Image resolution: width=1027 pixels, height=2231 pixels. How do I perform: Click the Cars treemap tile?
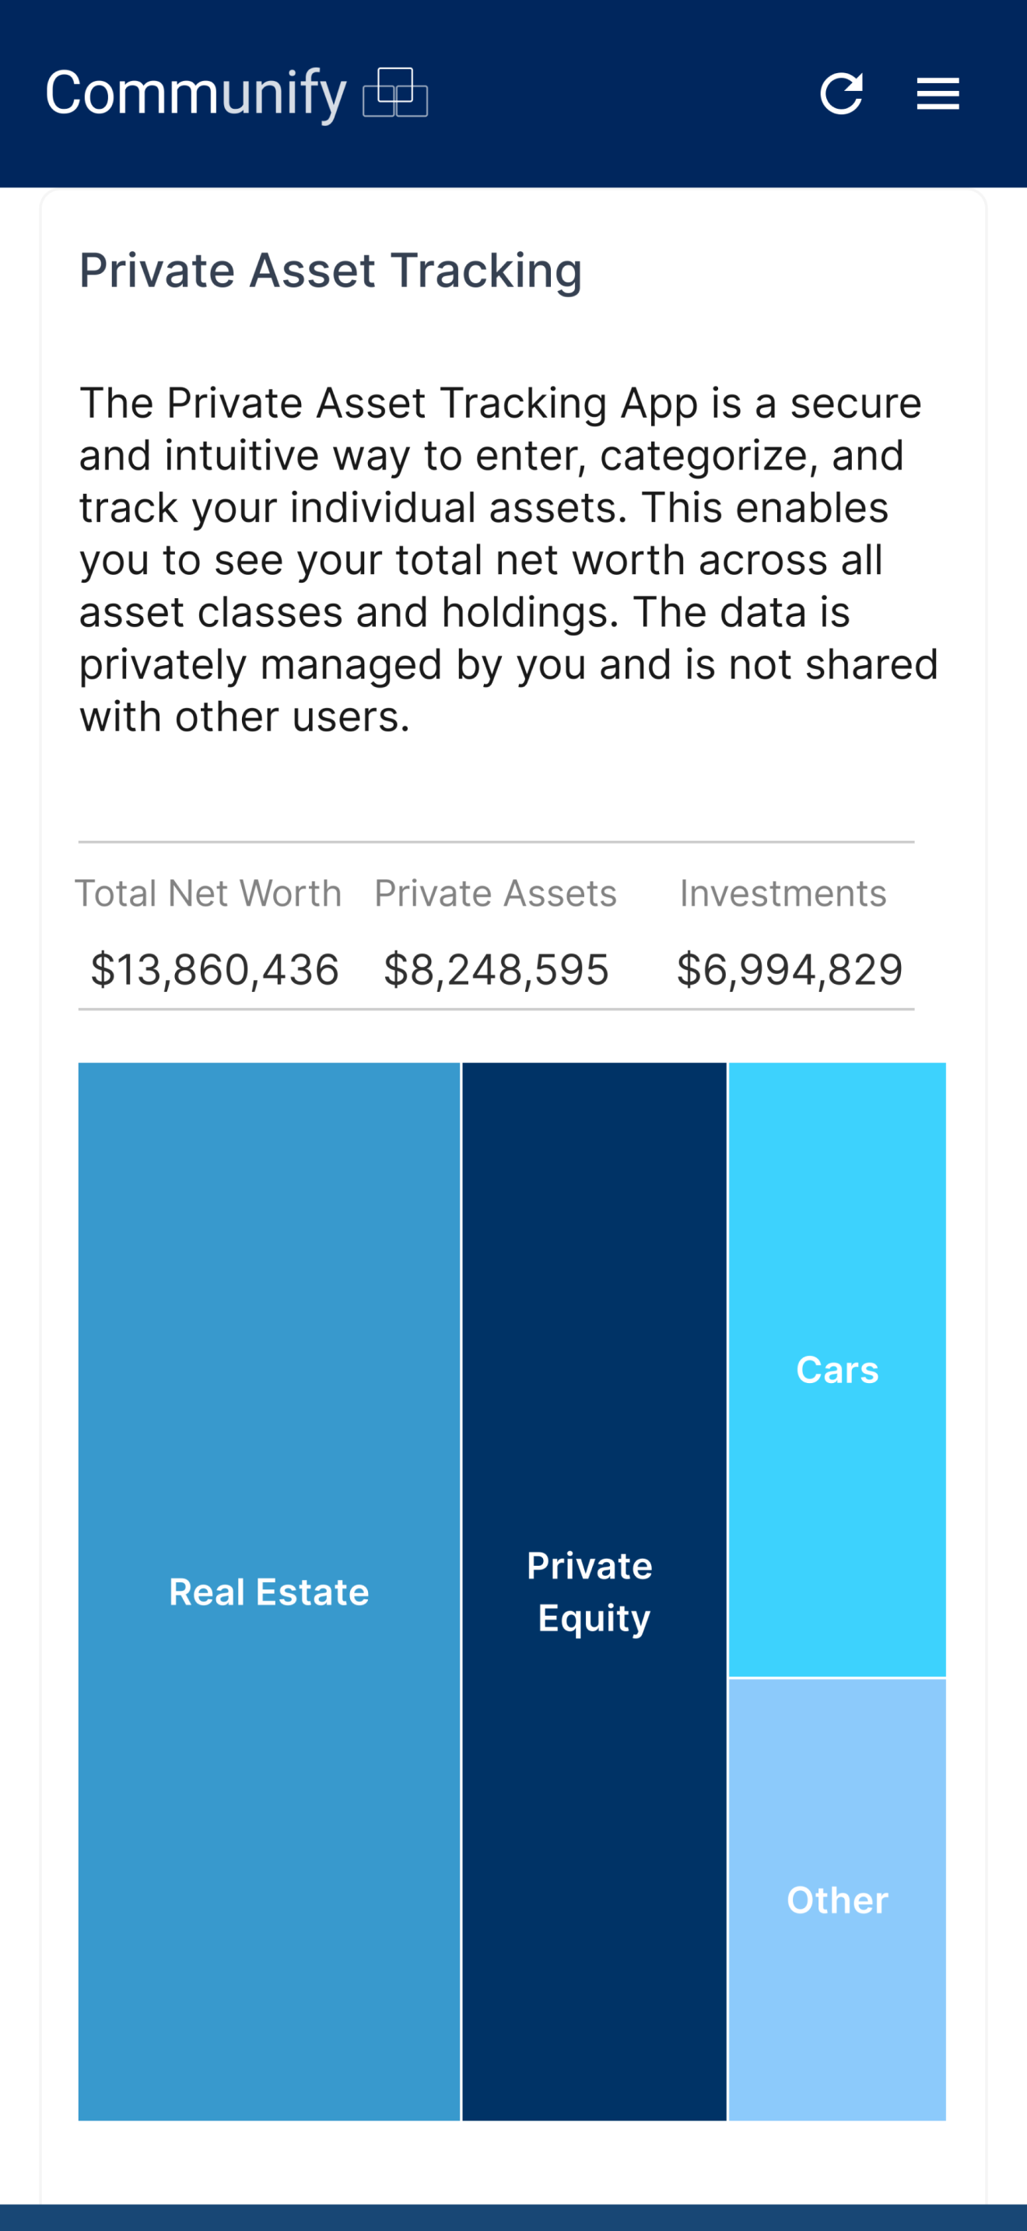[837, 1370]
